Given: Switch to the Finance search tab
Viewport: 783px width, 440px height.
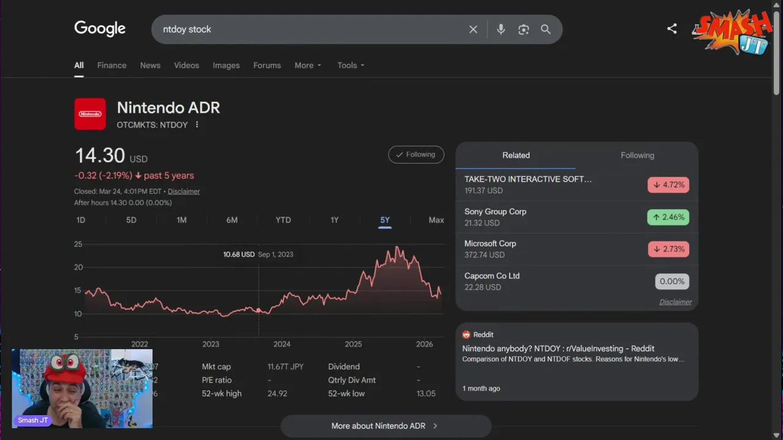Looking at the screenshot, I should [x=112, y=65].
